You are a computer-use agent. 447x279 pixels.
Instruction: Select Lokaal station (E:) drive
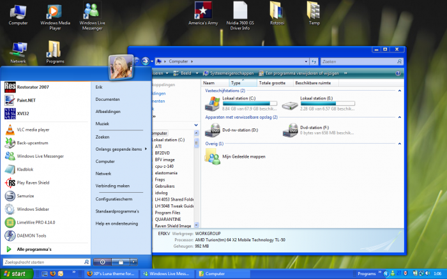point(319,103)
